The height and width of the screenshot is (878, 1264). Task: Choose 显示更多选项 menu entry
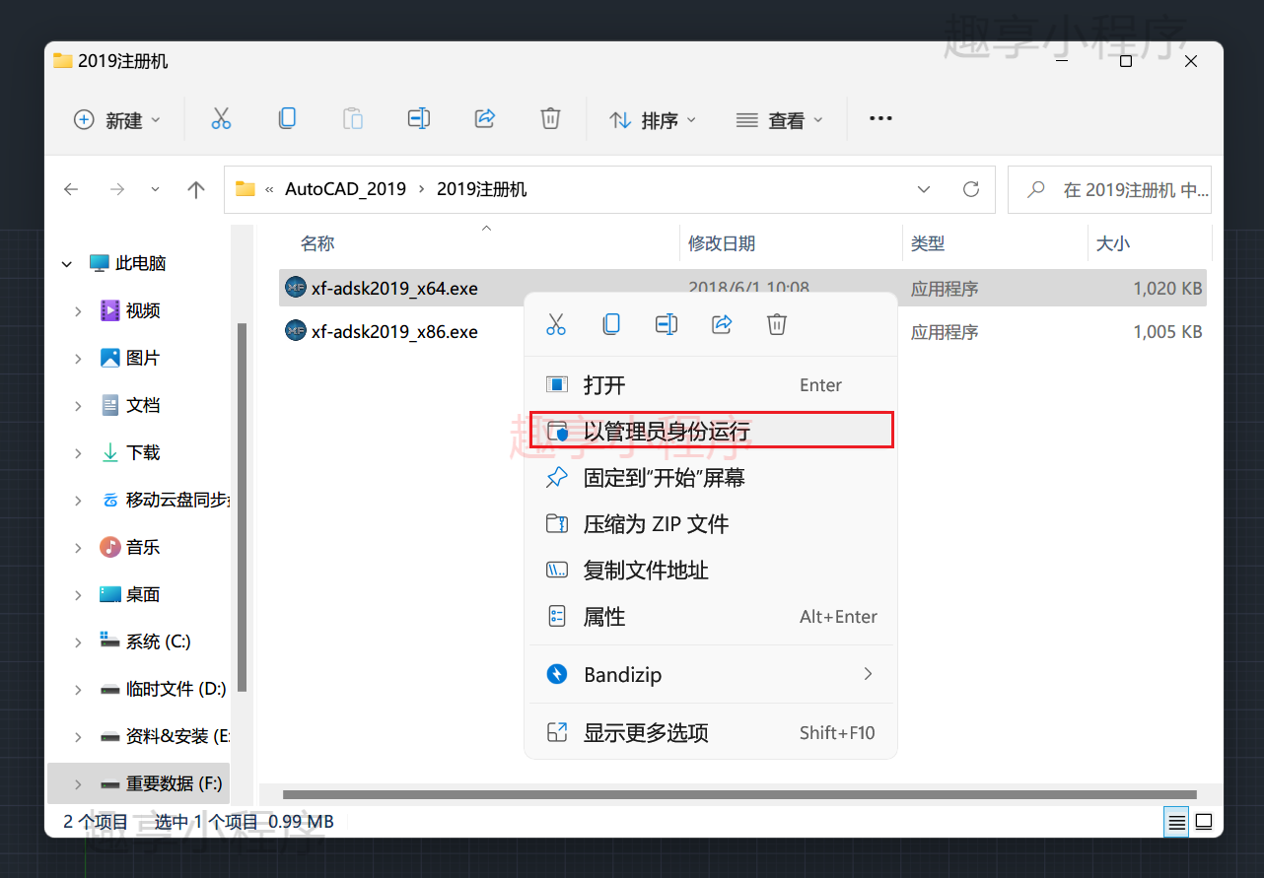(711, 733)
